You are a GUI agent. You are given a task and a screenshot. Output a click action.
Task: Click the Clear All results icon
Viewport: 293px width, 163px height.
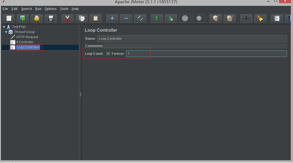pyautogui.click(x=229, y=18)
